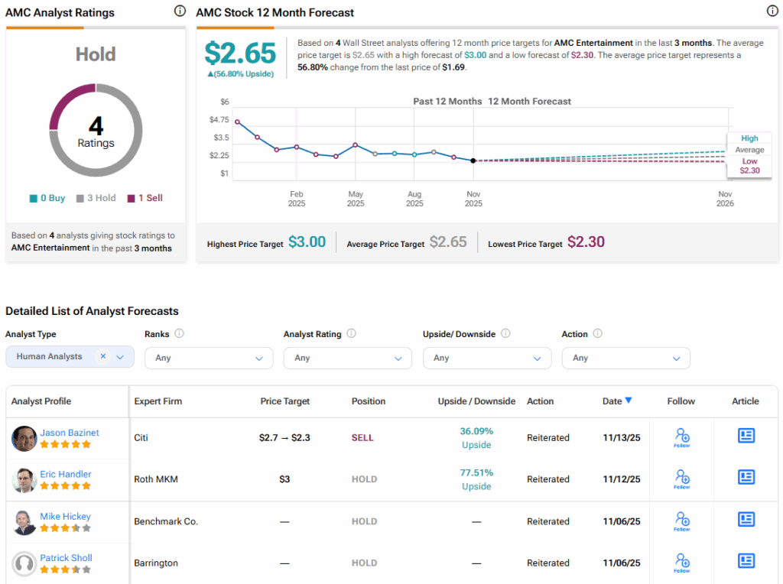
Task: Remove Human Analysts filter tag
Action: [103, 357]
